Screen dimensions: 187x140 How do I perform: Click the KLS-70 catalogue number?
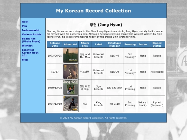(115, 72)
